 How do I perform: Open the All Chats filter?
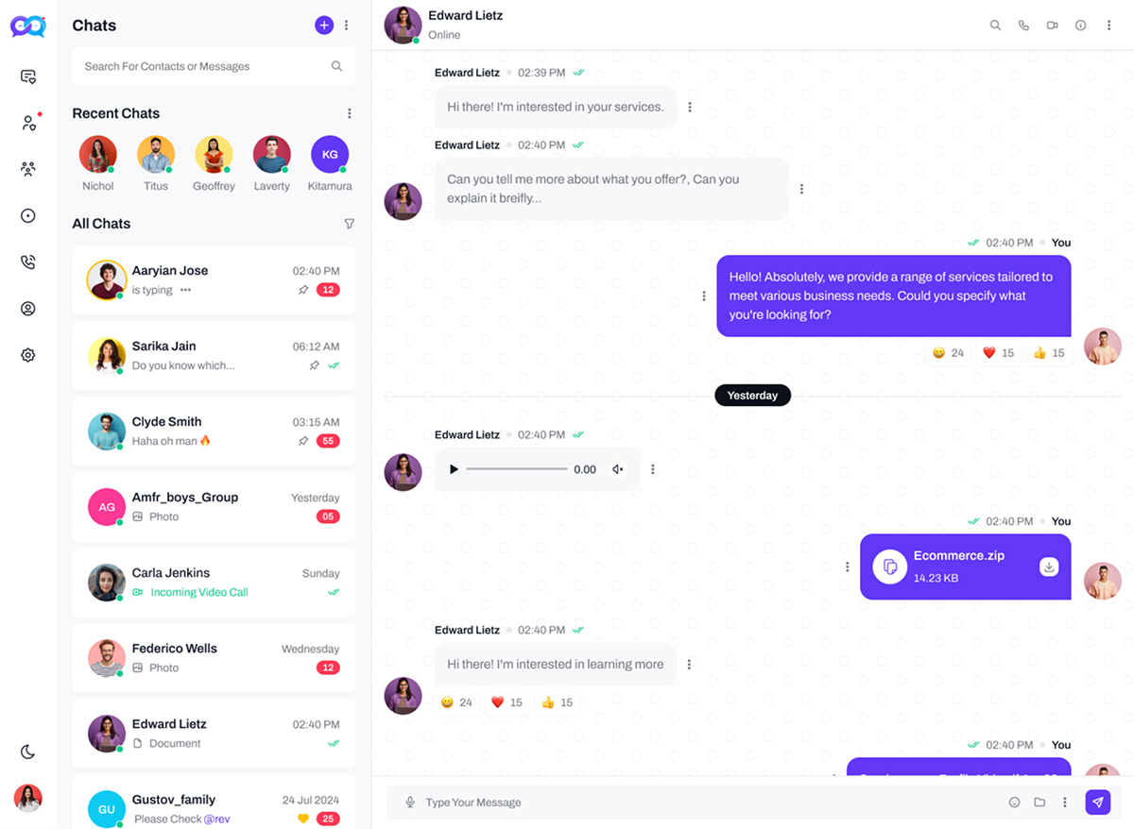(349, 224)
